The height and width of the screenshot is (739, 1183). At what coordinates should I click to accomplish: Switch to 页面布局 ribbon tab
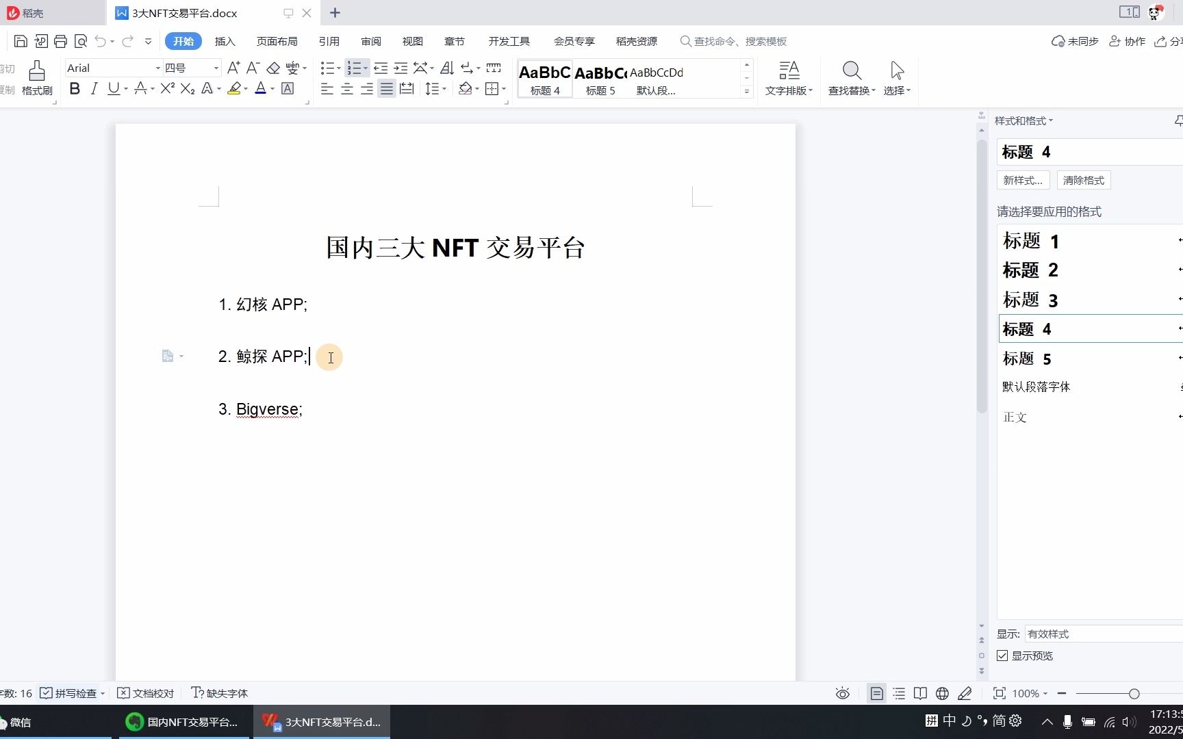(x=277, y=41)
